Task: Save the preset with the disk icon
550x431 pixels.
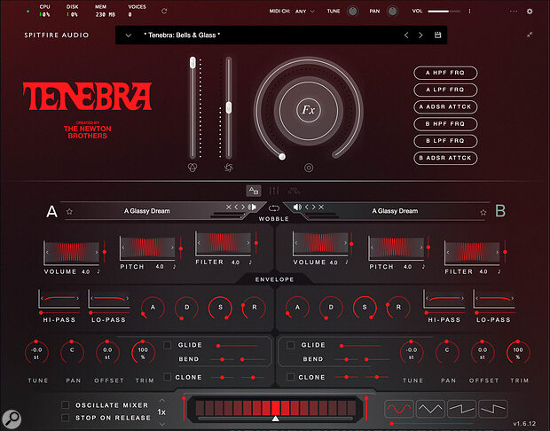Action: pos(437,35)
